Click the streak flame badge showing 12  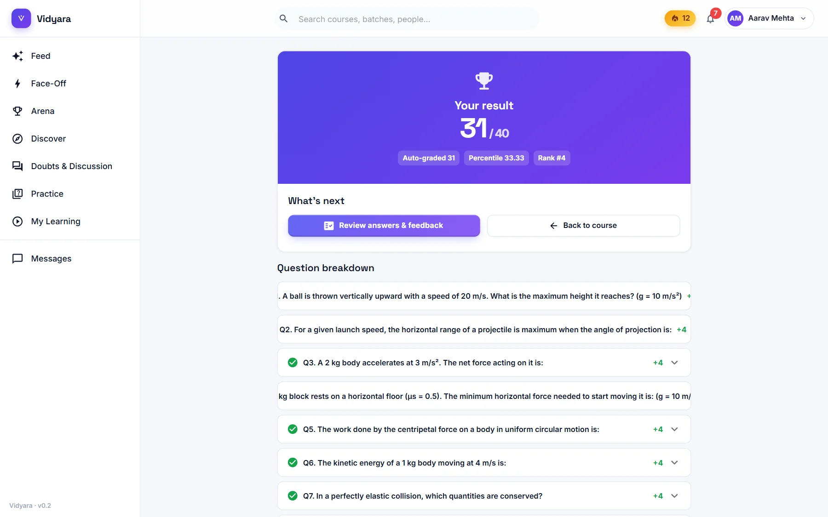[x=680, y=18]
